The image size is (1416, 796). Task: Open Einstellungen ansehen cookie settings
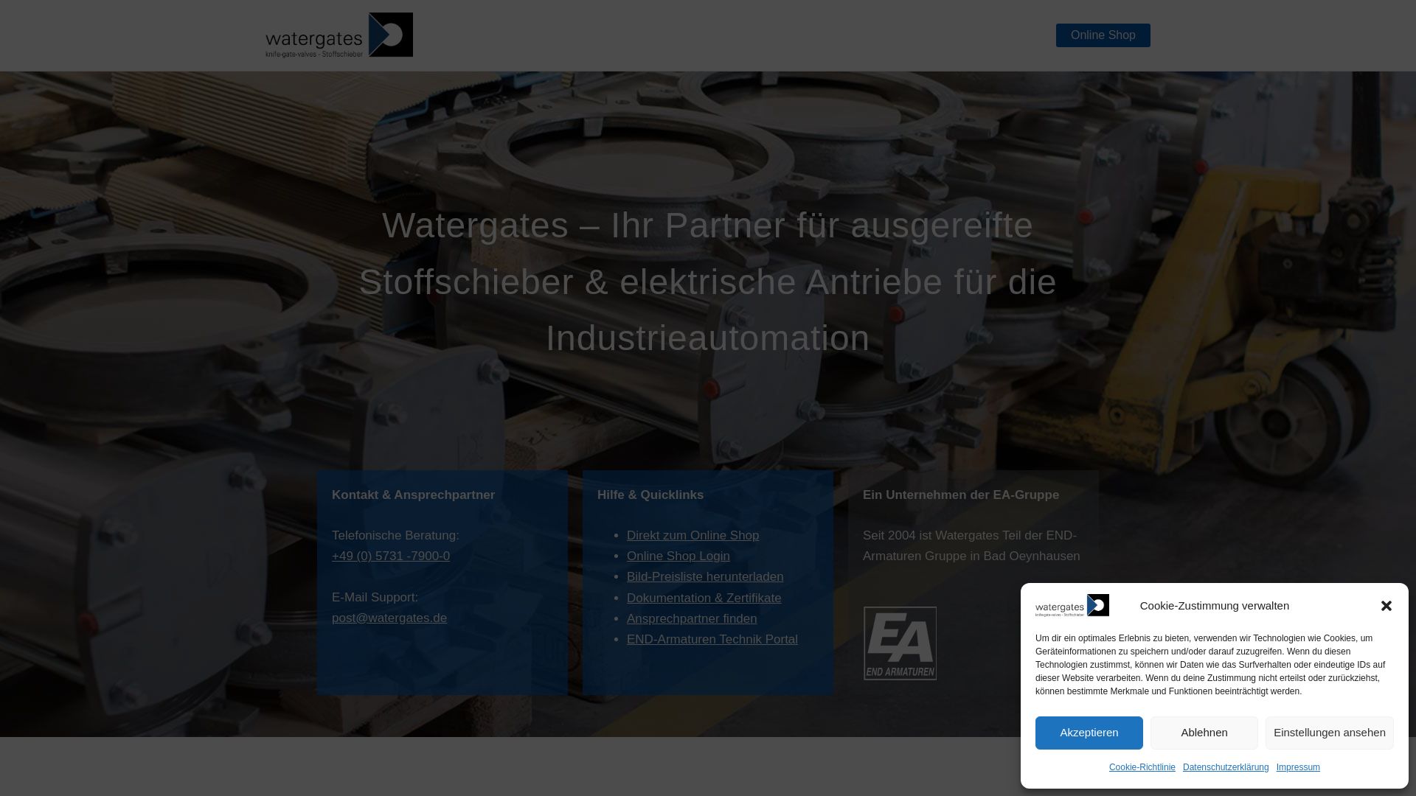[x=1330, y=733]
